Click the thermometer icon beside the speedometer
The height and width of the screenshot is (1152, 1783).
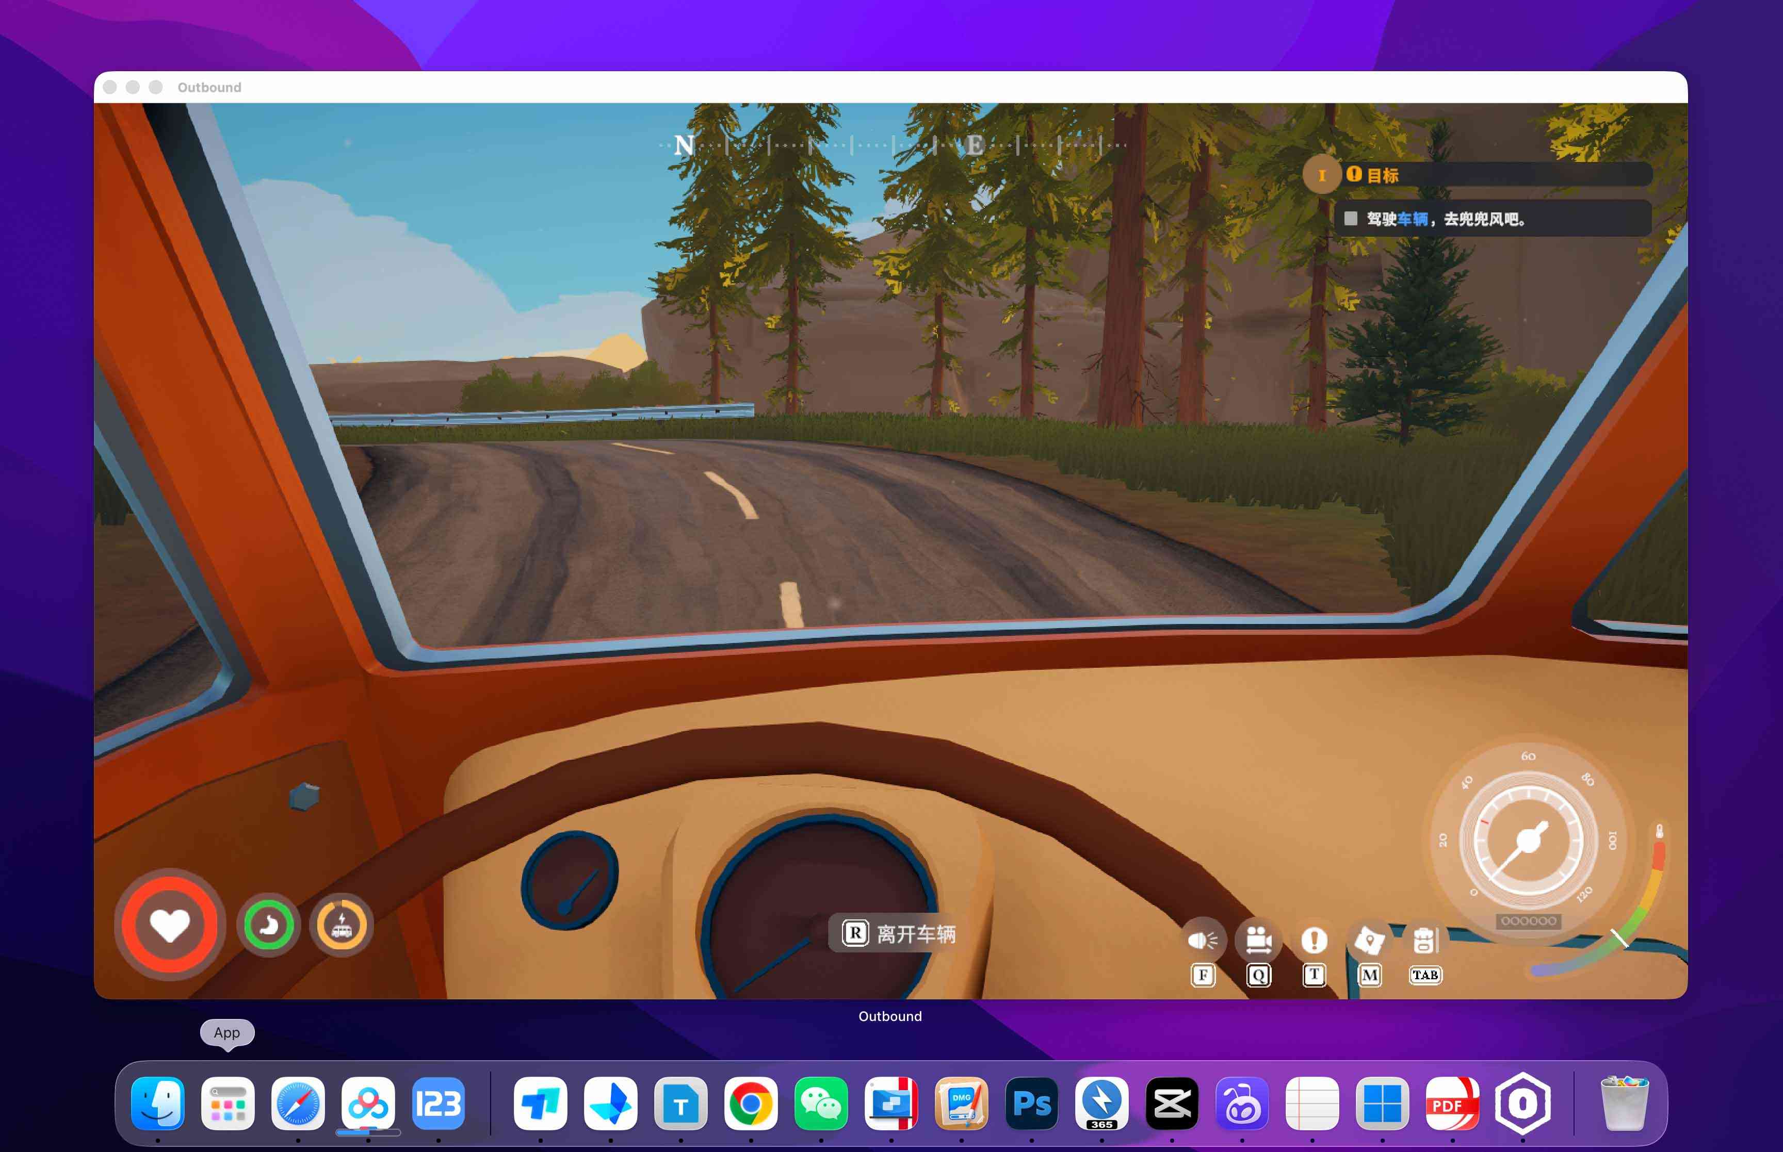(x=1659, y=830)
